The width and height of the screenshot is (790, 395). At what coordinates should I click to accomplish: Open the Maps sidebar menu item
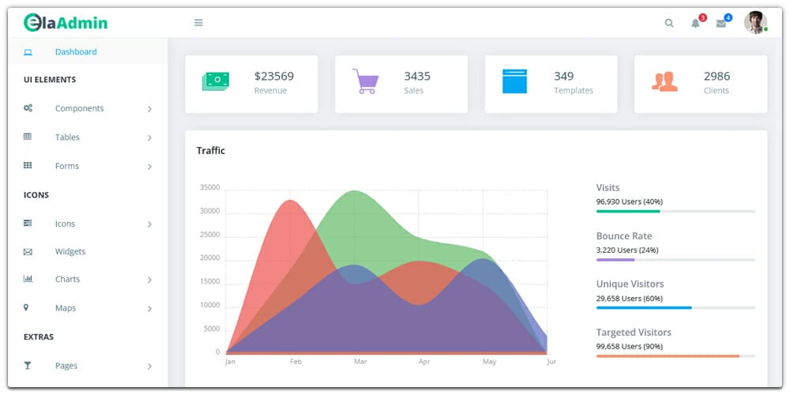pyautogui.click(x=66, y=308)
